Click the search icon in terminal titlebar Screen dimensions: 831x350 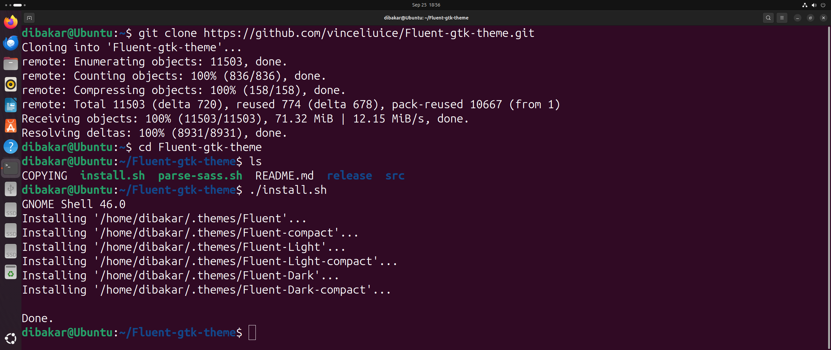(768, 18)
